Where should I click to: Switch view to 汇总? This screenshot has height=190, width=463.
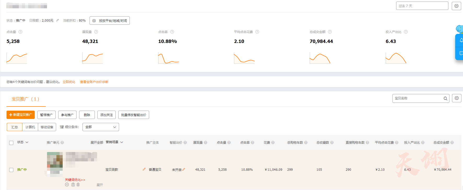point(15,127)
